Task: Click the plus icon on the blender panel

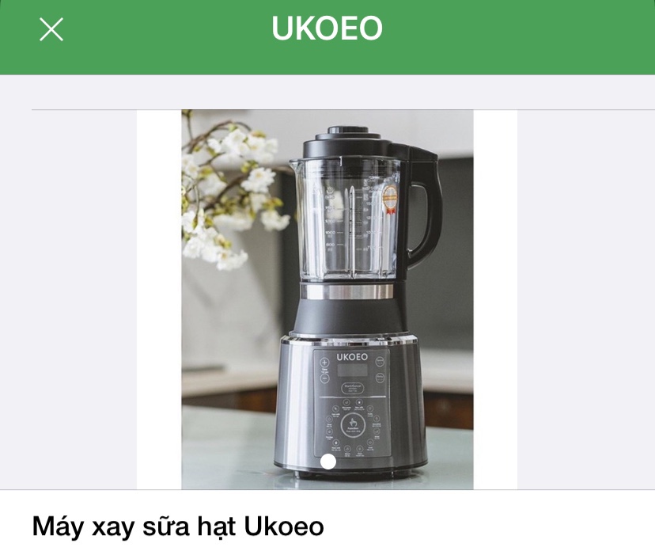Action: [x=324, y=363]
